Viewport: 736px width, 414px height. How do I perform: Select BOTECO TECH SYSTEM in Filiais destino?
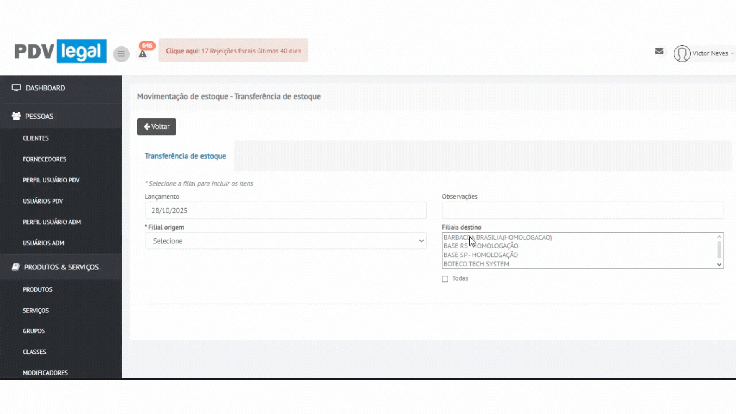click(x=476, y=264)
